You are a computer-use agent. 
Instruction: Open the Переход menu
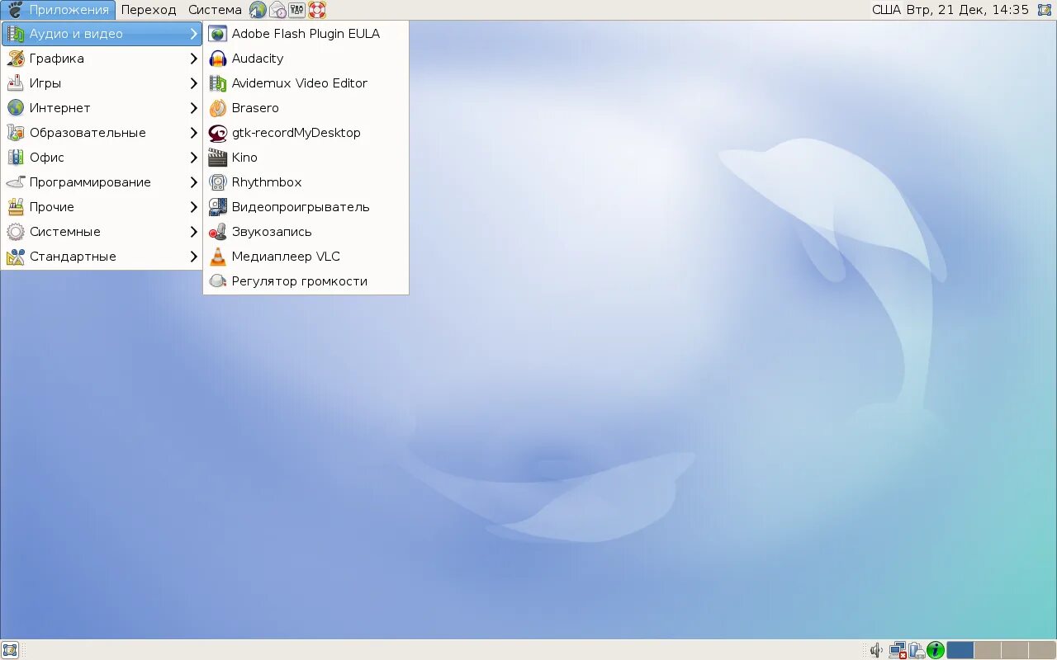click(x=149, y=10)
